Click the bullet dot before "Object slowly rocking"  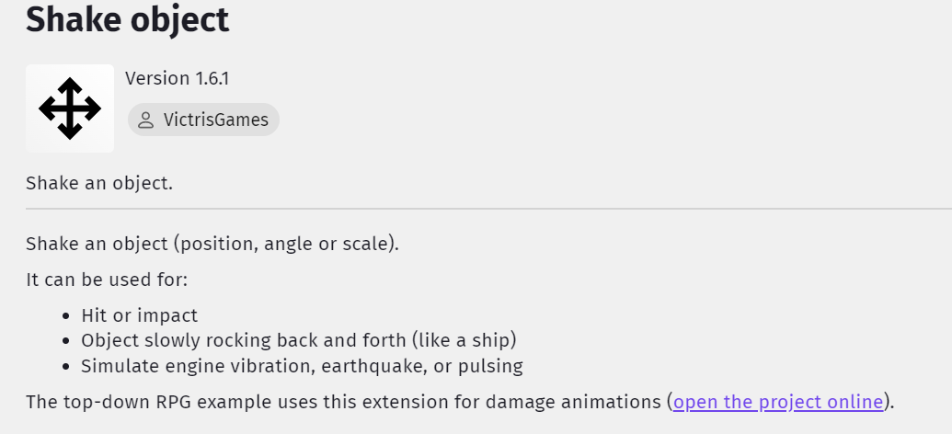tap(66, 341)
